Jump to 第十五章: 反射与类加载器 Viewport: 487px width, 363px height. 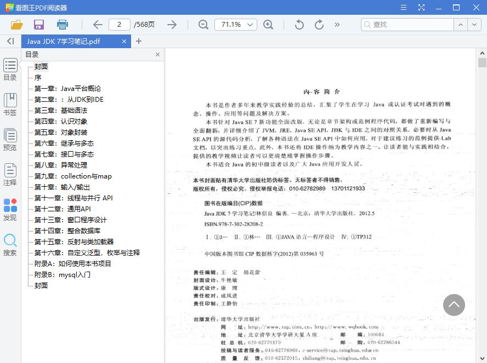(x=74, y=241)
